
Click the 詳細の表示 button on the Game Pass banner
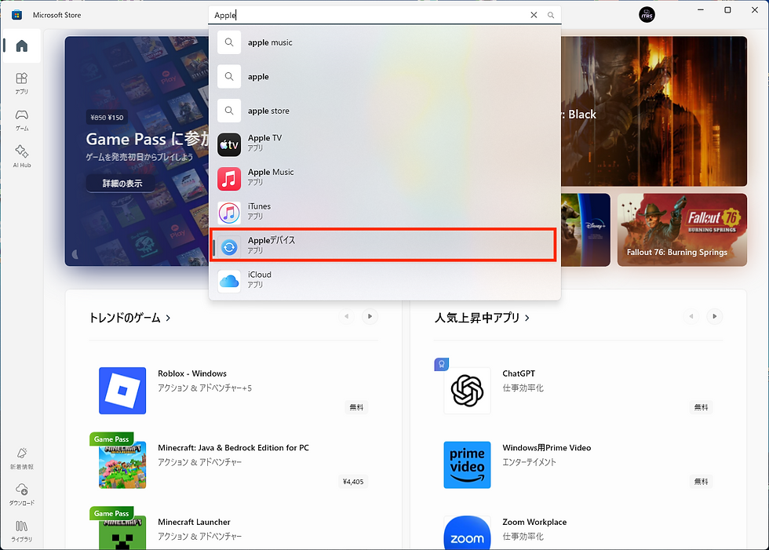[122, 184]
